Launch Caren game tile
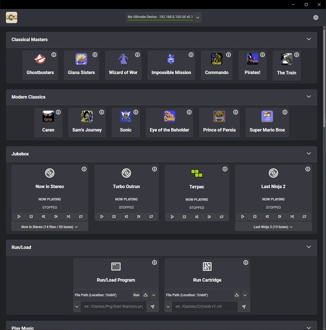 [x=48, y=123]
